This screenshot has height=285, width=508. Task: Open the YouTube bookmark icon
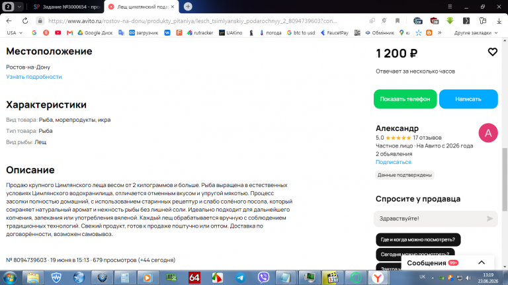[58, 32]
